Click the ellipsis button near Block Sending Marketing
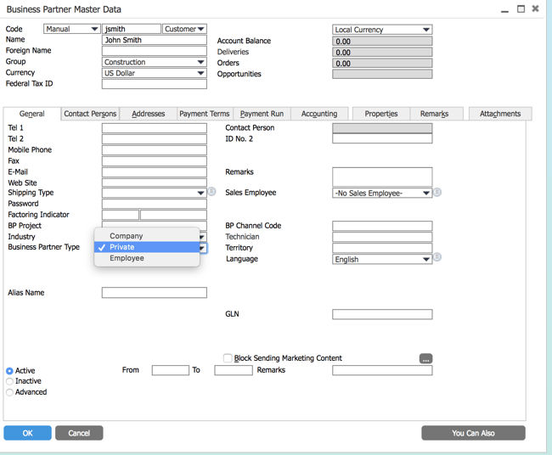552x455 pixels. pyautogui.click(x=425, y=359)
